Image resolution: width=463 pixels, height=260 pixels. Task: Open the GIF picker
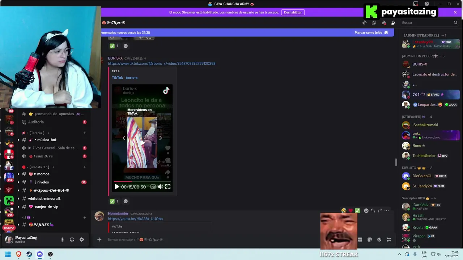click(x=360, y=239)
